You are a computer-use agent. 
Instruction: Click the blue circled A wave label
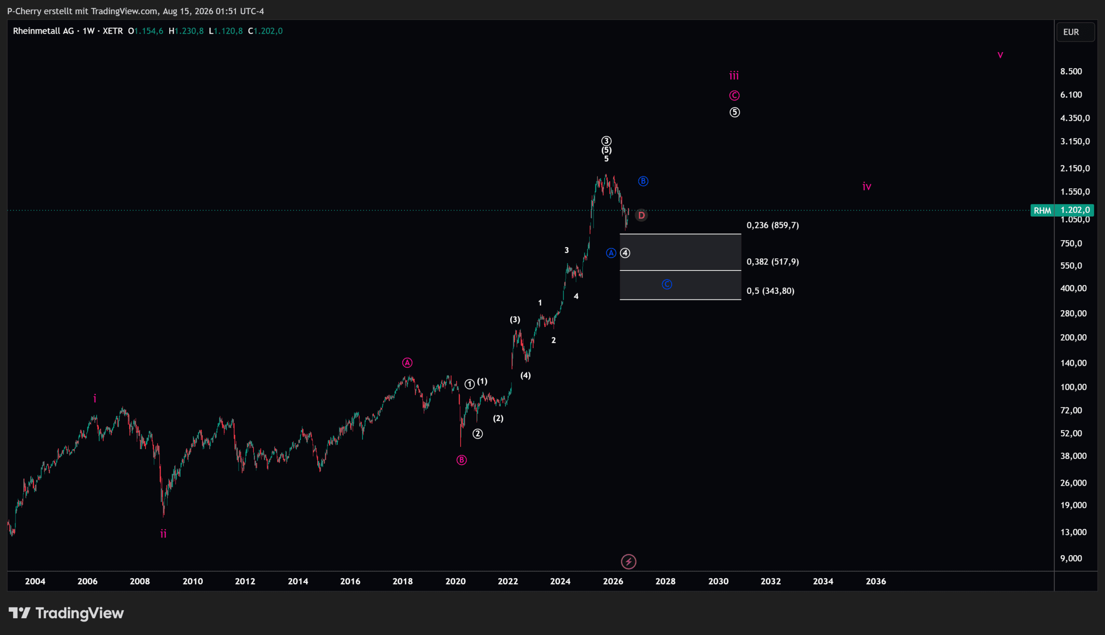click(611, 253)
